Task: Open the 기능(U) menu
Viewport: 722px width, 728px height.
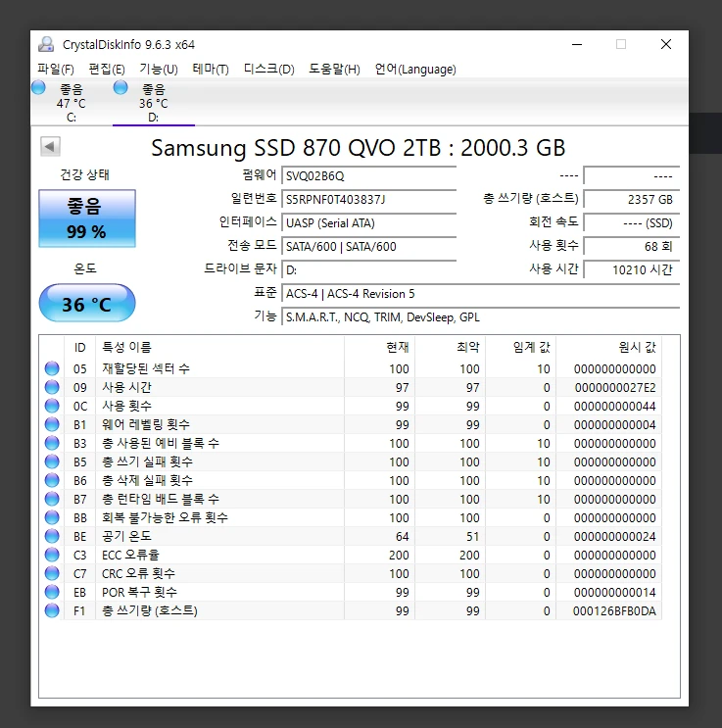Action: pos(159,70)
